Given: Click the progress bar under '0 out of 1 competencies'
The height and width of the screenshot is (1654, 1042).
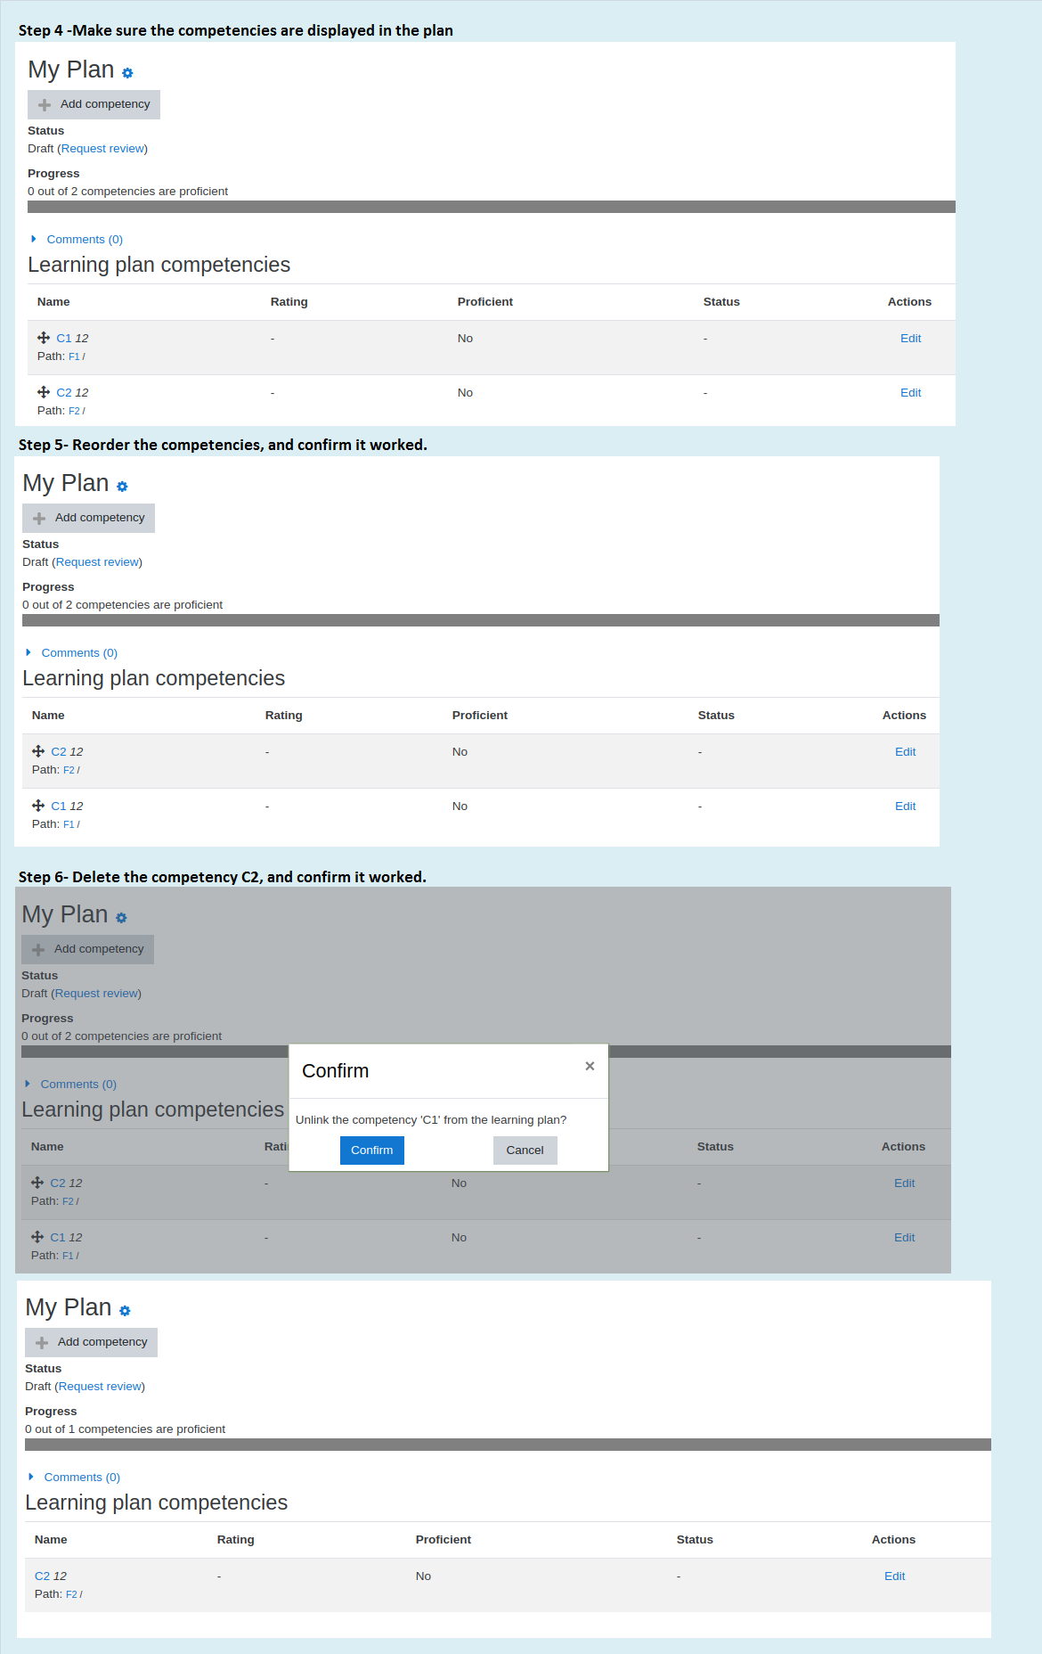Looking at the screenshot, I should pos(508,1445).
